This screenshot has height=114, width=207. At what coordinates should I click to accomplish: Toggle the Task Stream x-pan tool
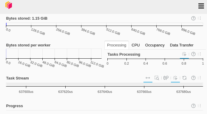[x=148, y=78]
